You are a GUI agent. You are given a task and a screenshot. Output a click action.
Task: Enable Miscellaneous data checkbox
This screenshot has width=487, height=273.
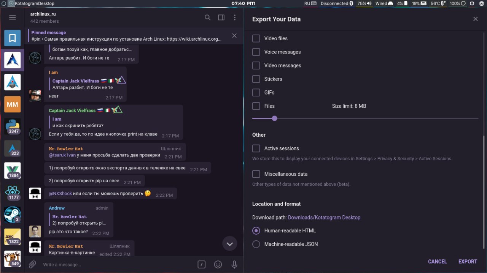click(256, 174)
